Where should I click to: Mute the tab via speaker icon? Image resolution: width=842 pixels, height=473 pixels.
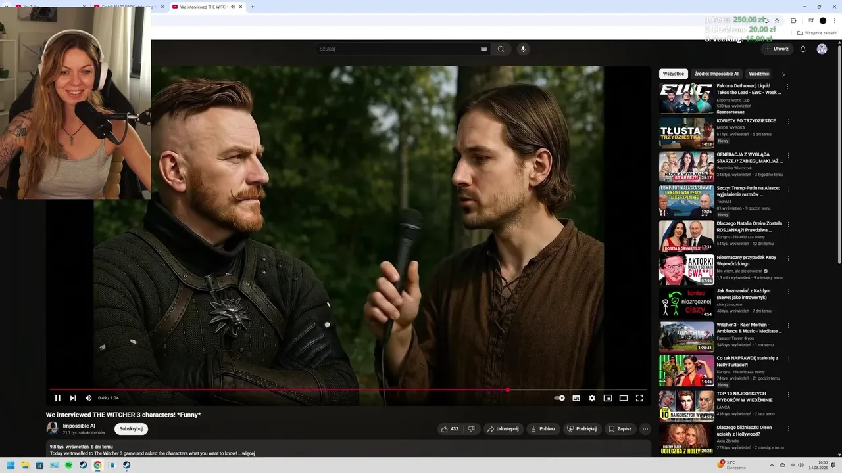233,7
